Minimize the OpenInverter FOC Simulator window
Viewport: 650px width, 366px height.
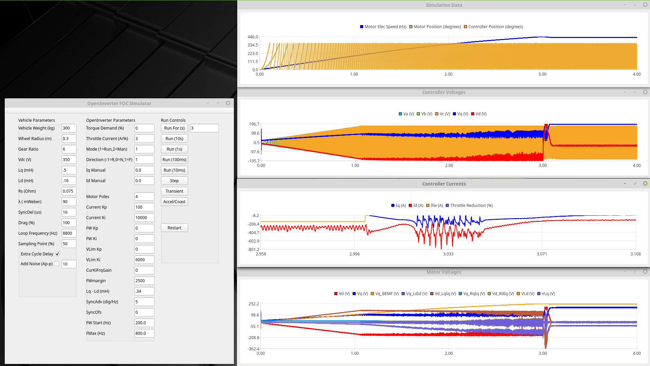click(x=208, y=103)
